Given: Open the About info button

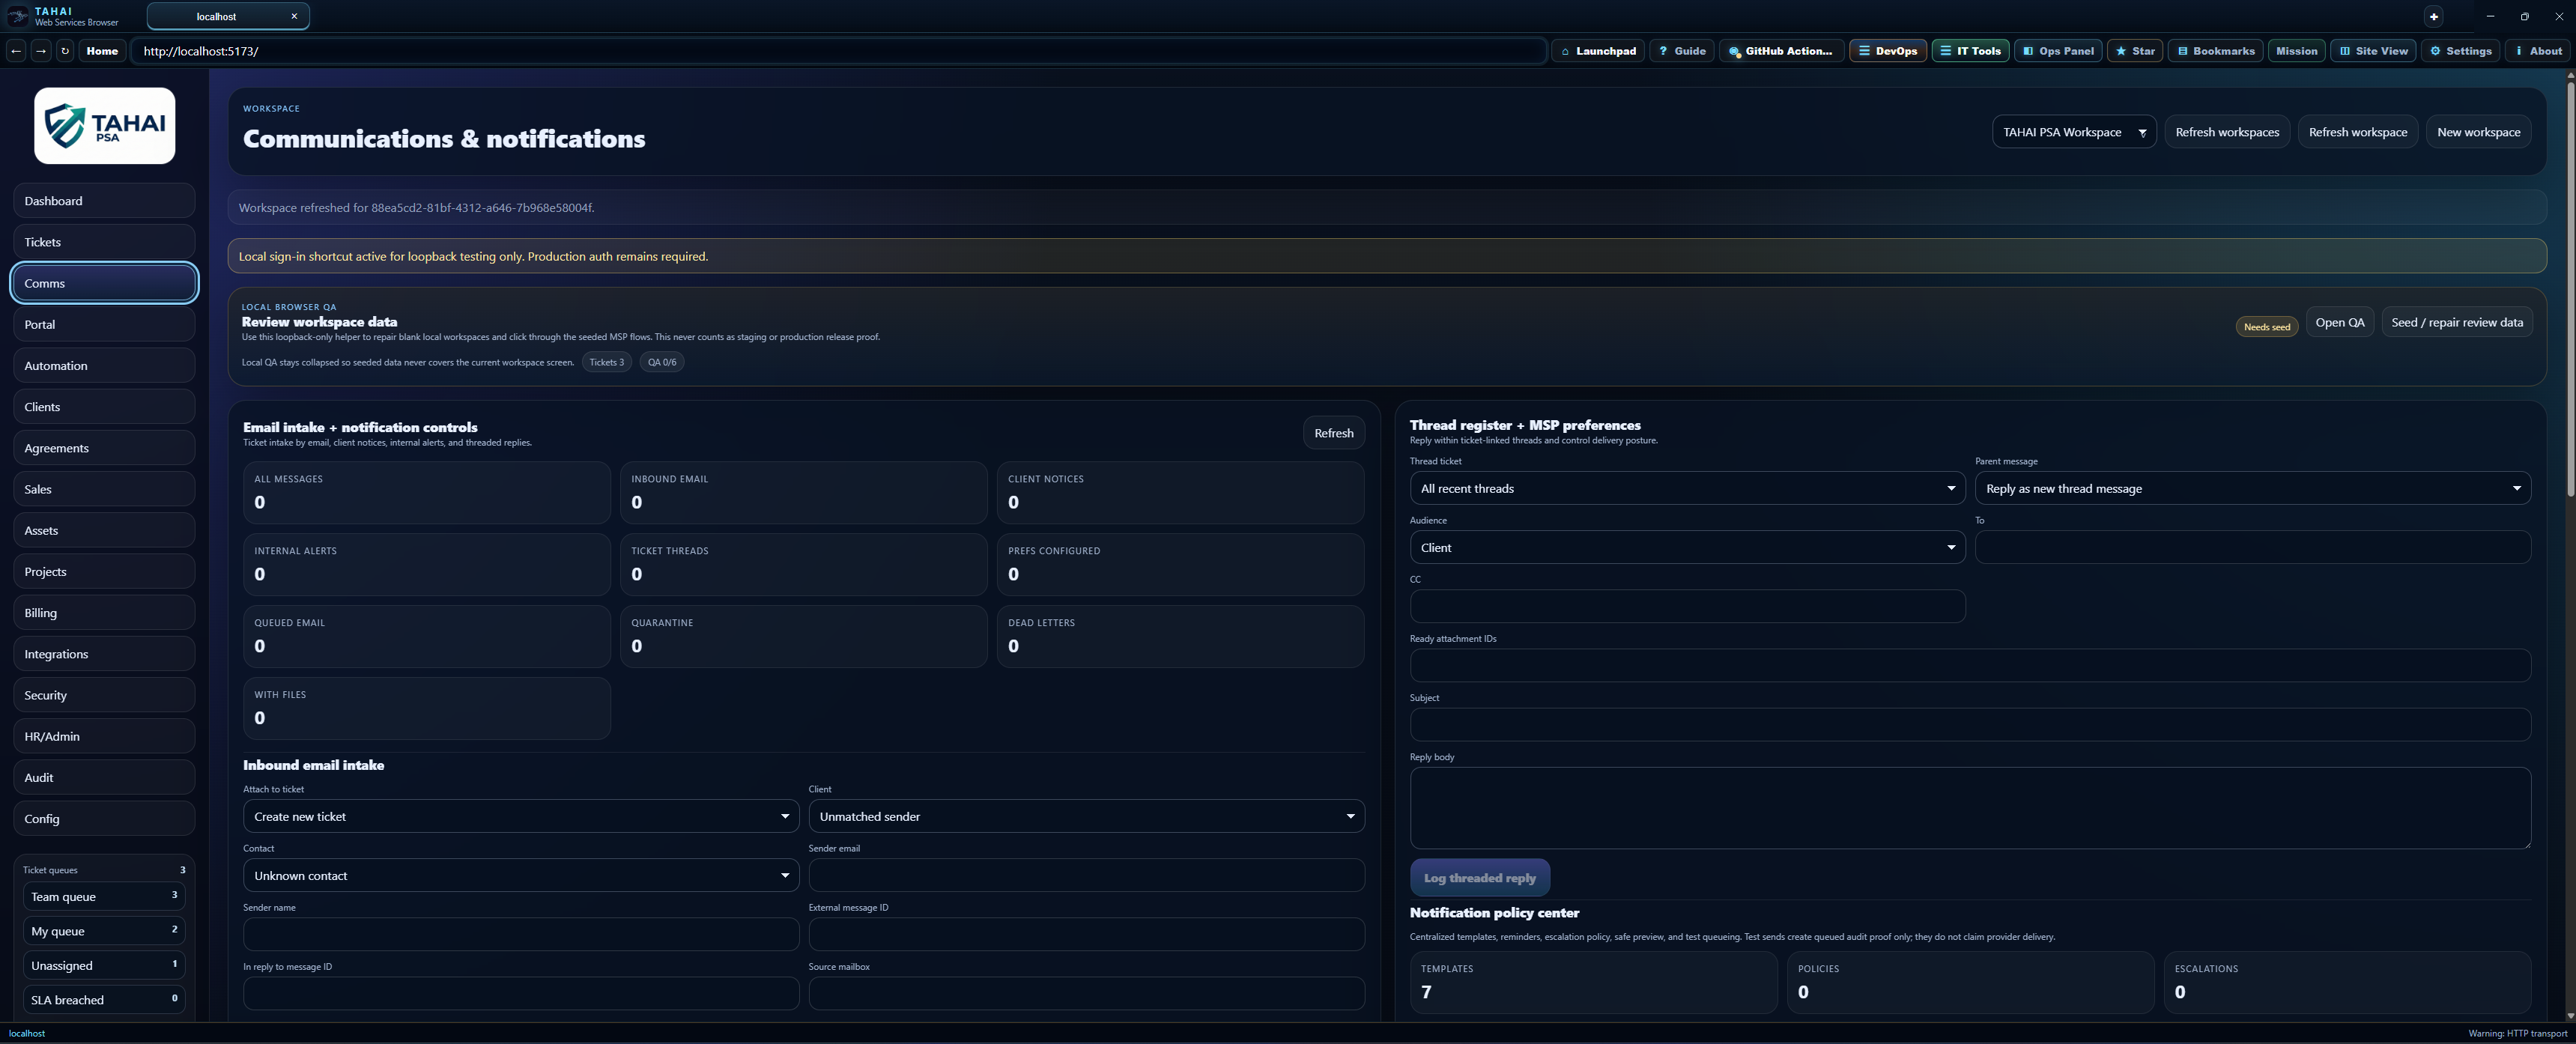Looking at the screenshot, I should [2538, 51].
